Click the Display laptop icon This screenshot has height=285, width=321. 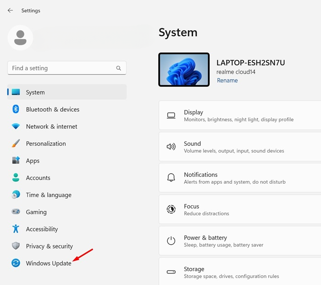click(171, 115)
